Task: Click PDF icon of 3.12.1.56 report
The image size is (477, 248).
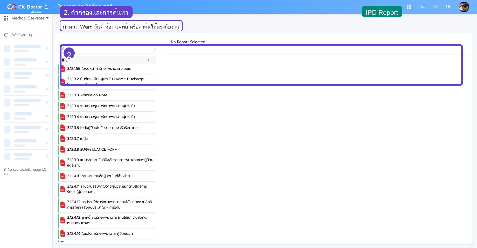Action: point(63,69)
